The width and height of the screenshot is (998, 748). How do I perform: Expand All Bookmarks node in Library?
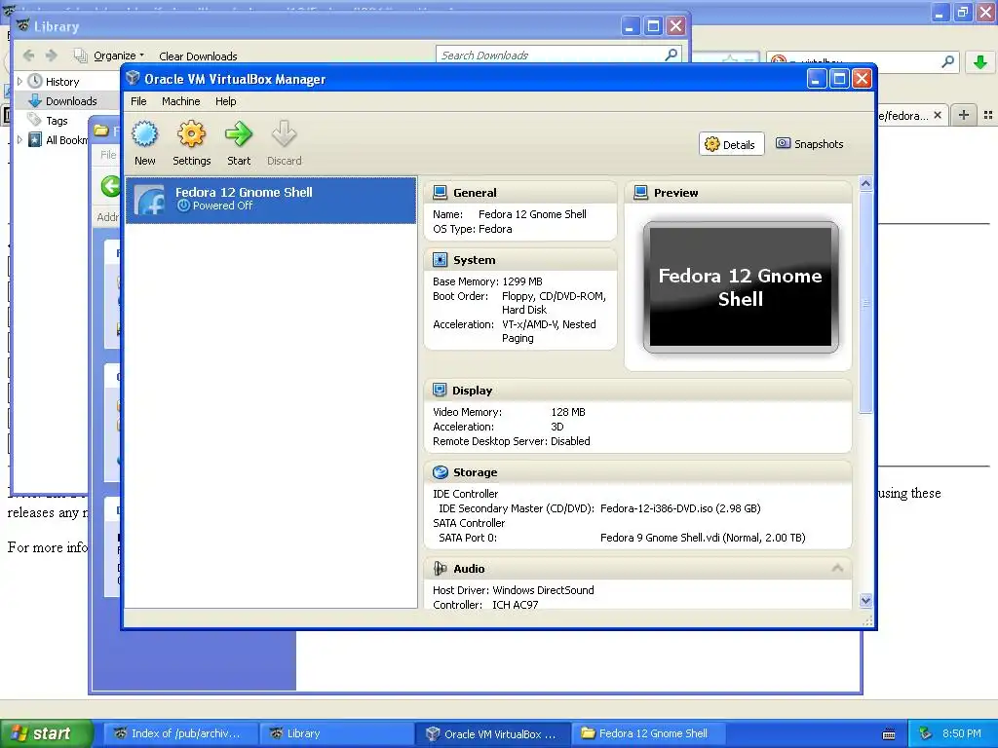pos(19,139)
